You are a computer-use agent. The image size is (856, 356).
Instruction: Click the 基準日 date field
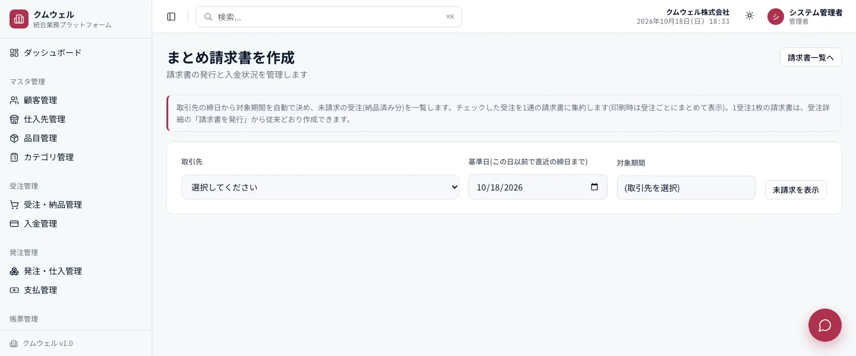pos(537,187)
